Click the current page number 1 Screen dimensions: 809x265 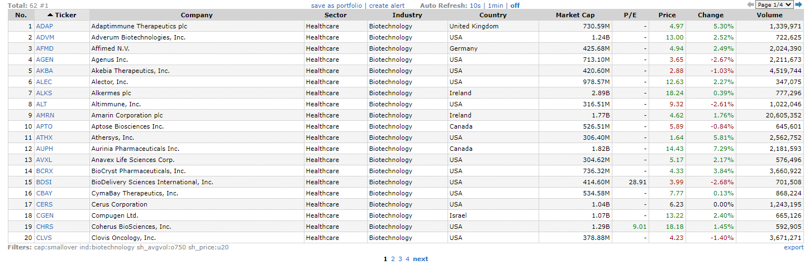coord(386,259)
